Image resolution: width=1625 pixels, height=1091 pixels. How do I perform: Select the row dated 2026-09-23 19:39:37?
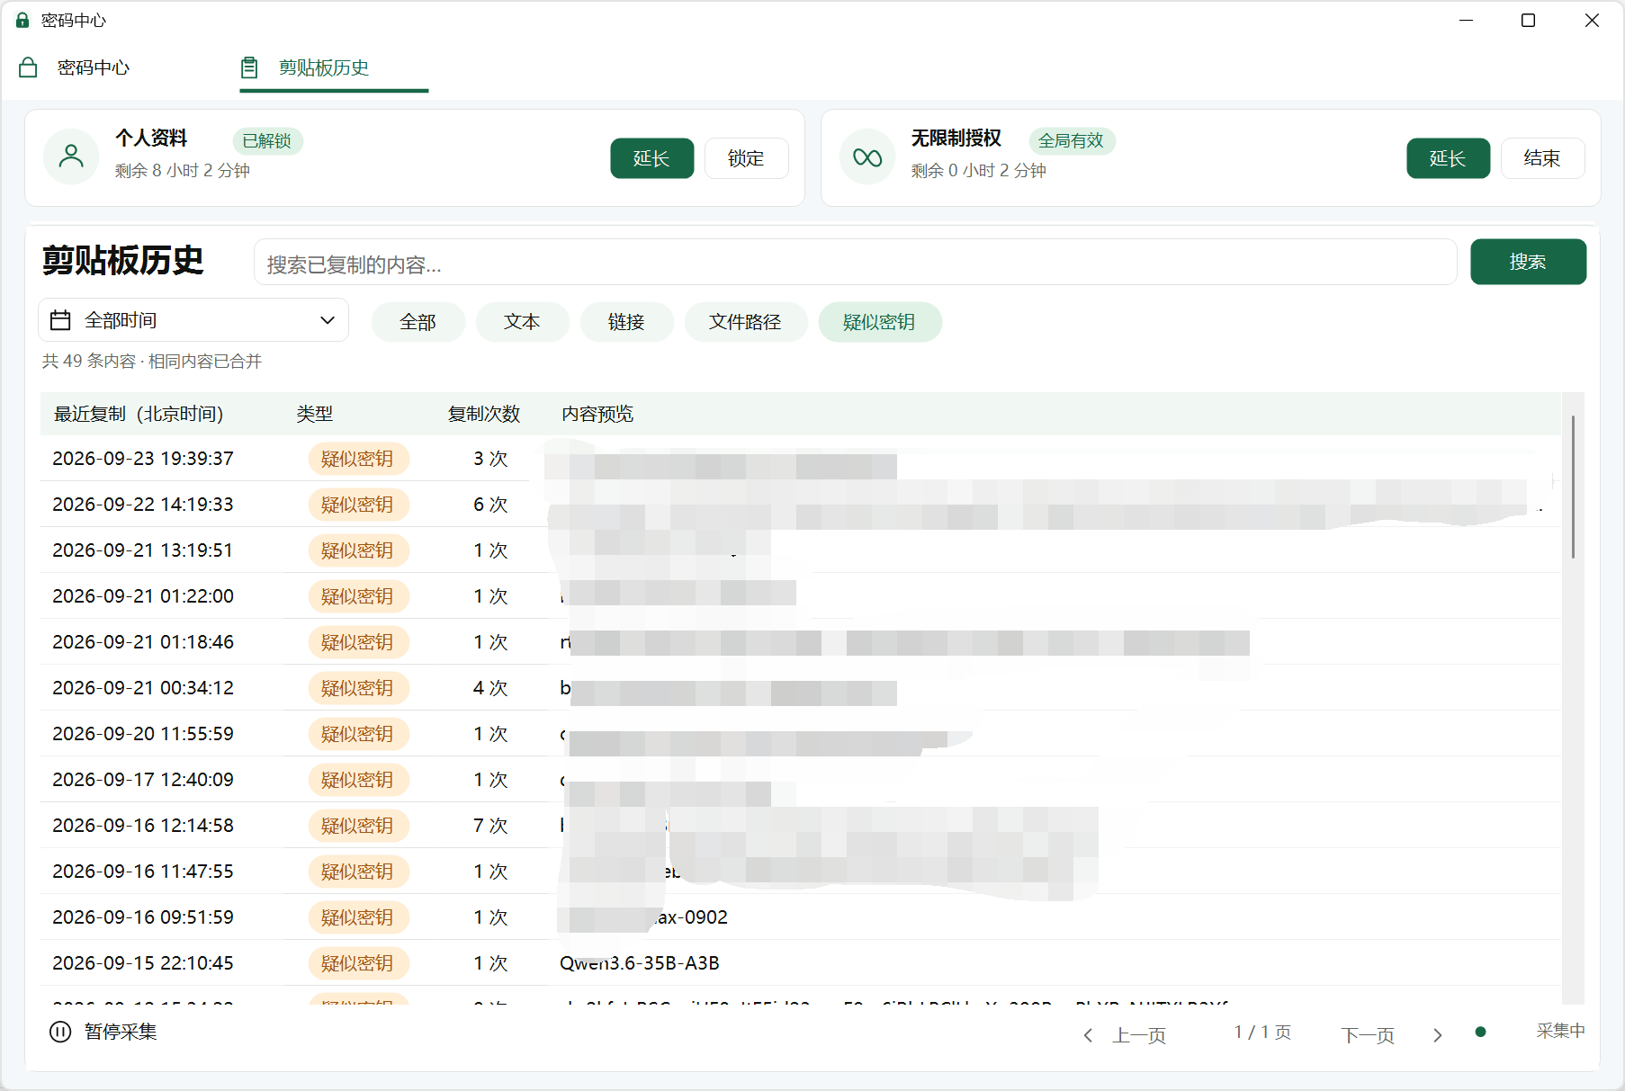coord(800,459)
